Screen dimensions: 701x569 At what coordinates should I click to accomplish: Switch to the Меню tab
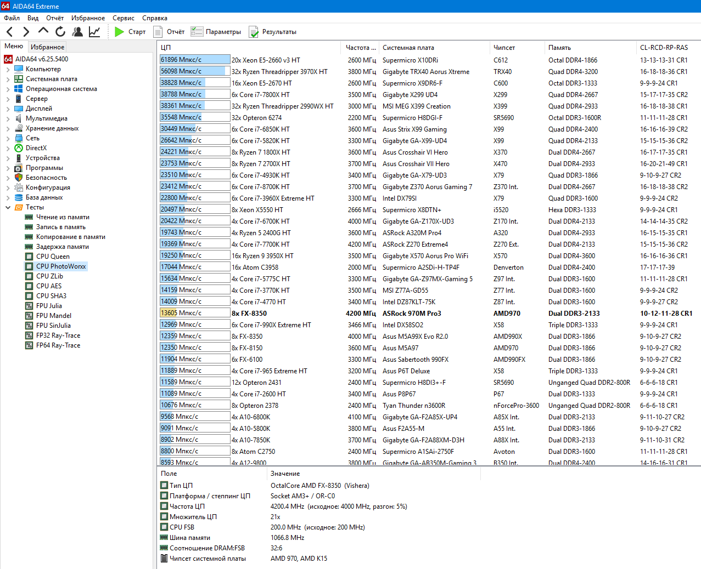14,46
